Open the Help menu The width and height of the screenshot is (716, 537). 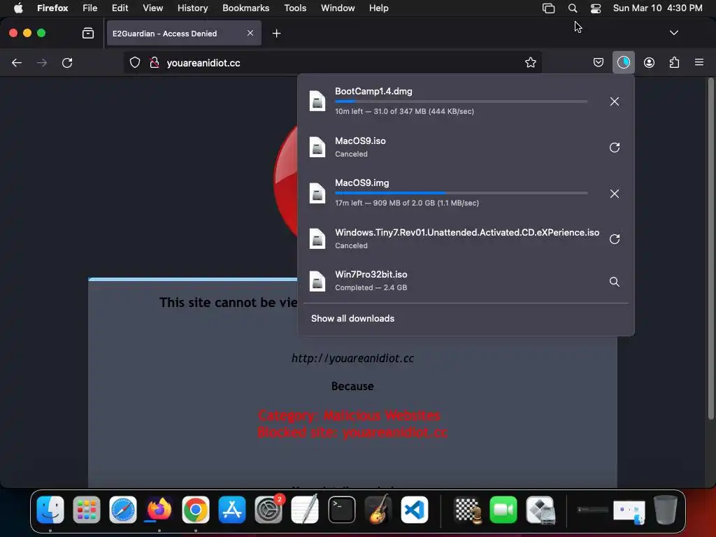378,8
